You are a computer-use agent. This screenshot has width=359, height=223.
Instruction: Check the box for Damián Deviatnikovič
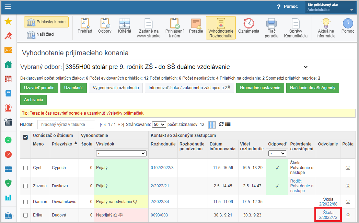26,202
